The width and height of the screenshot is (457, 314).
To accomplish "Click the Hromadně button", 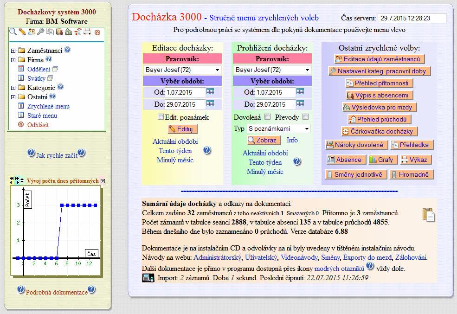I will 411,174.
